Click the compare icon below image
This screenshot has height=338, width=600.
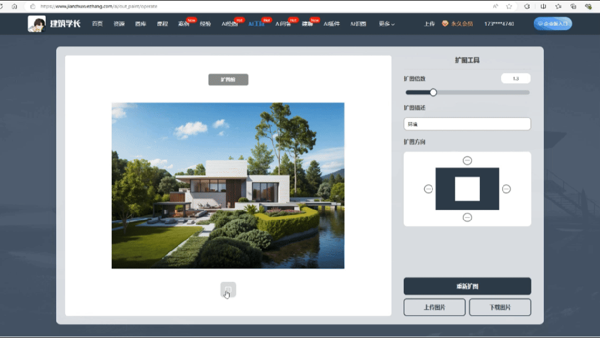tap(228, 290)
